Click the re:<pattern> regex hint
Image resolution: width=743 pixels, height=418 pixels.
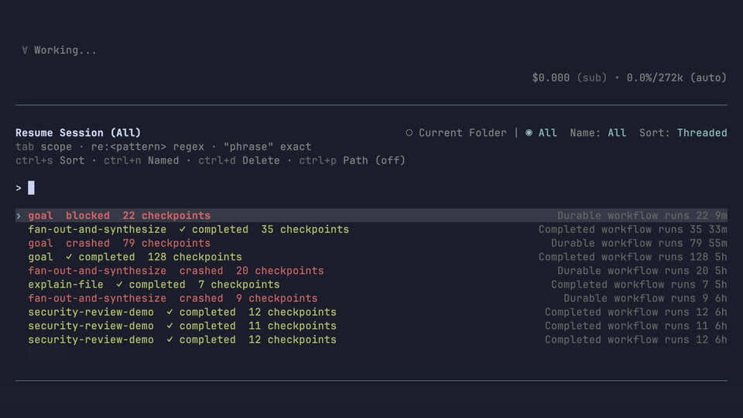pyautogui.click(x=147, y=146)
